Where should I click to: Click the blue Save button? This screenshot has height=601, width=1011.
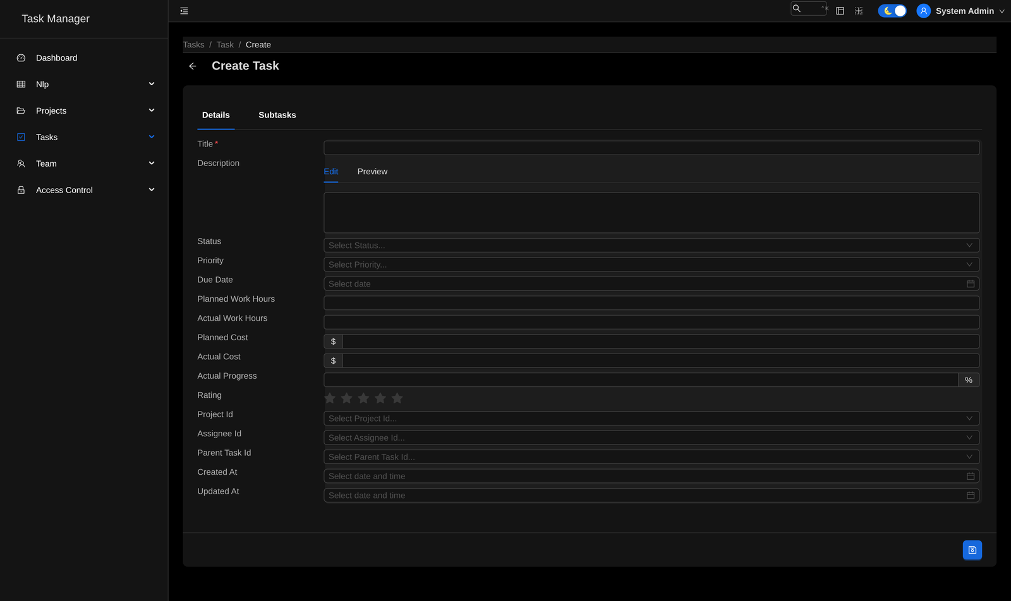pos(972,550)
